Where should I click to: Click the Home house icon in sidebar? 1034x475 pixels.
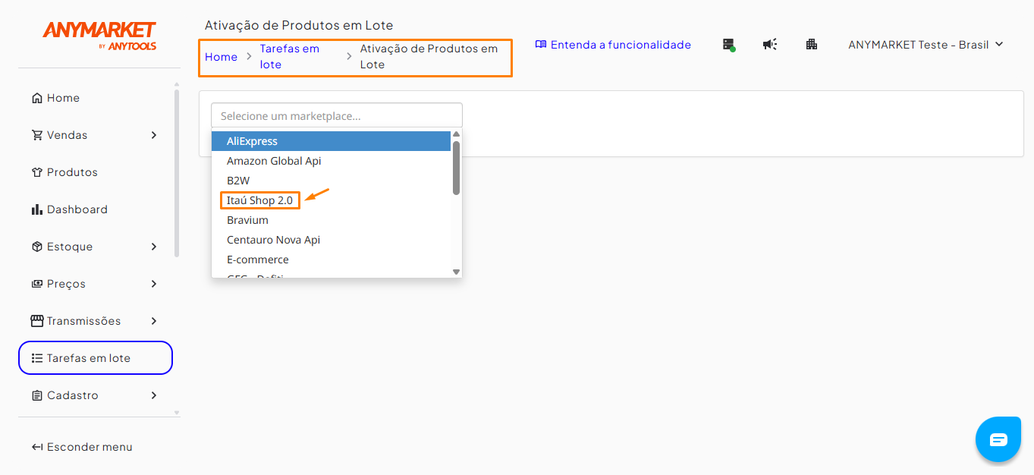point(37,98)
